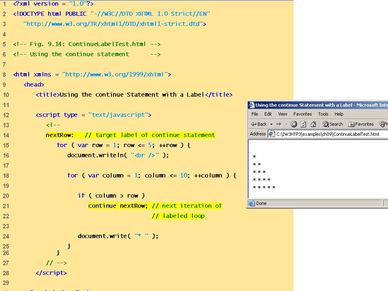Click the 'Fig. 9.14: ContinueLabelTest.html' comment
Viewport: 388px width, 291px height.
[88, 44]
